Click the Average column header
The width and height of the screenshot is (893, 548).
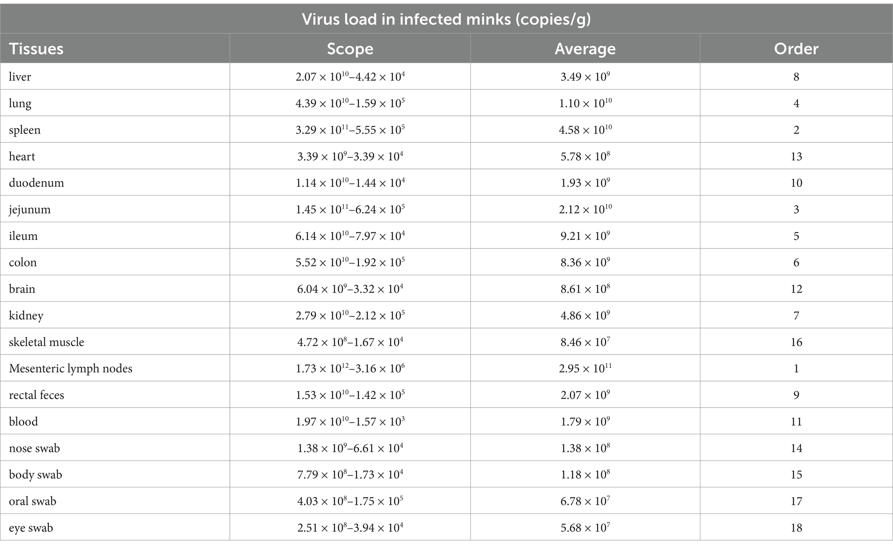click(x=585, y=49)
